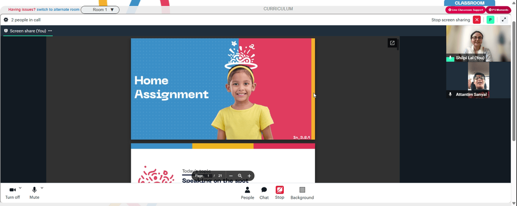Image resolution: width=517 pixels, height=206 pixels.
Task: Select Attantim Sanyal video thumbnail
Action: (478, 80)
